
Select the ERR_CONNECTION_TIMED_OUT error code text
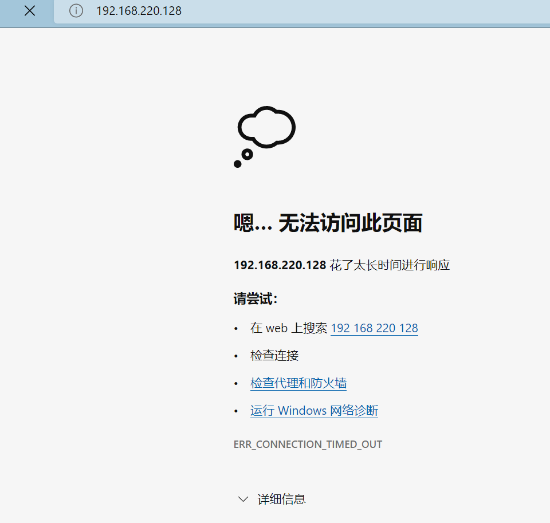308,445
